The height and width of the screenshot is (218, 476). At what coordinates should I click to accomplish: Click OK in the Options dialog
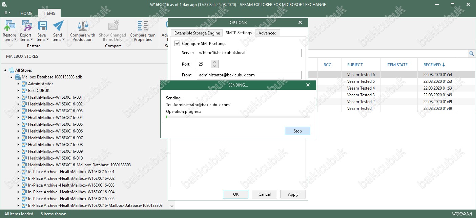pyautogui.click(x=236, y=194)
